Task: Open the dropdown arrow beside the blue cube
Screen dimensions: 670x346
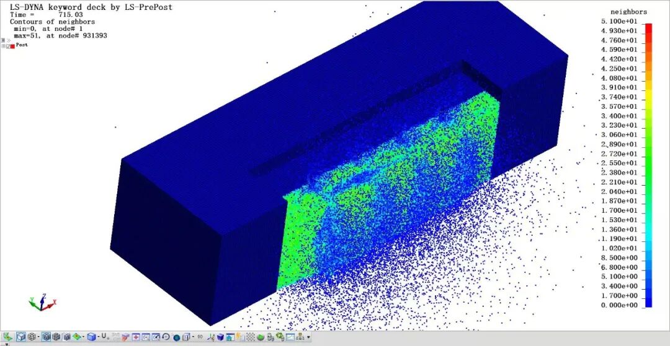Action: tap(99, 337)
